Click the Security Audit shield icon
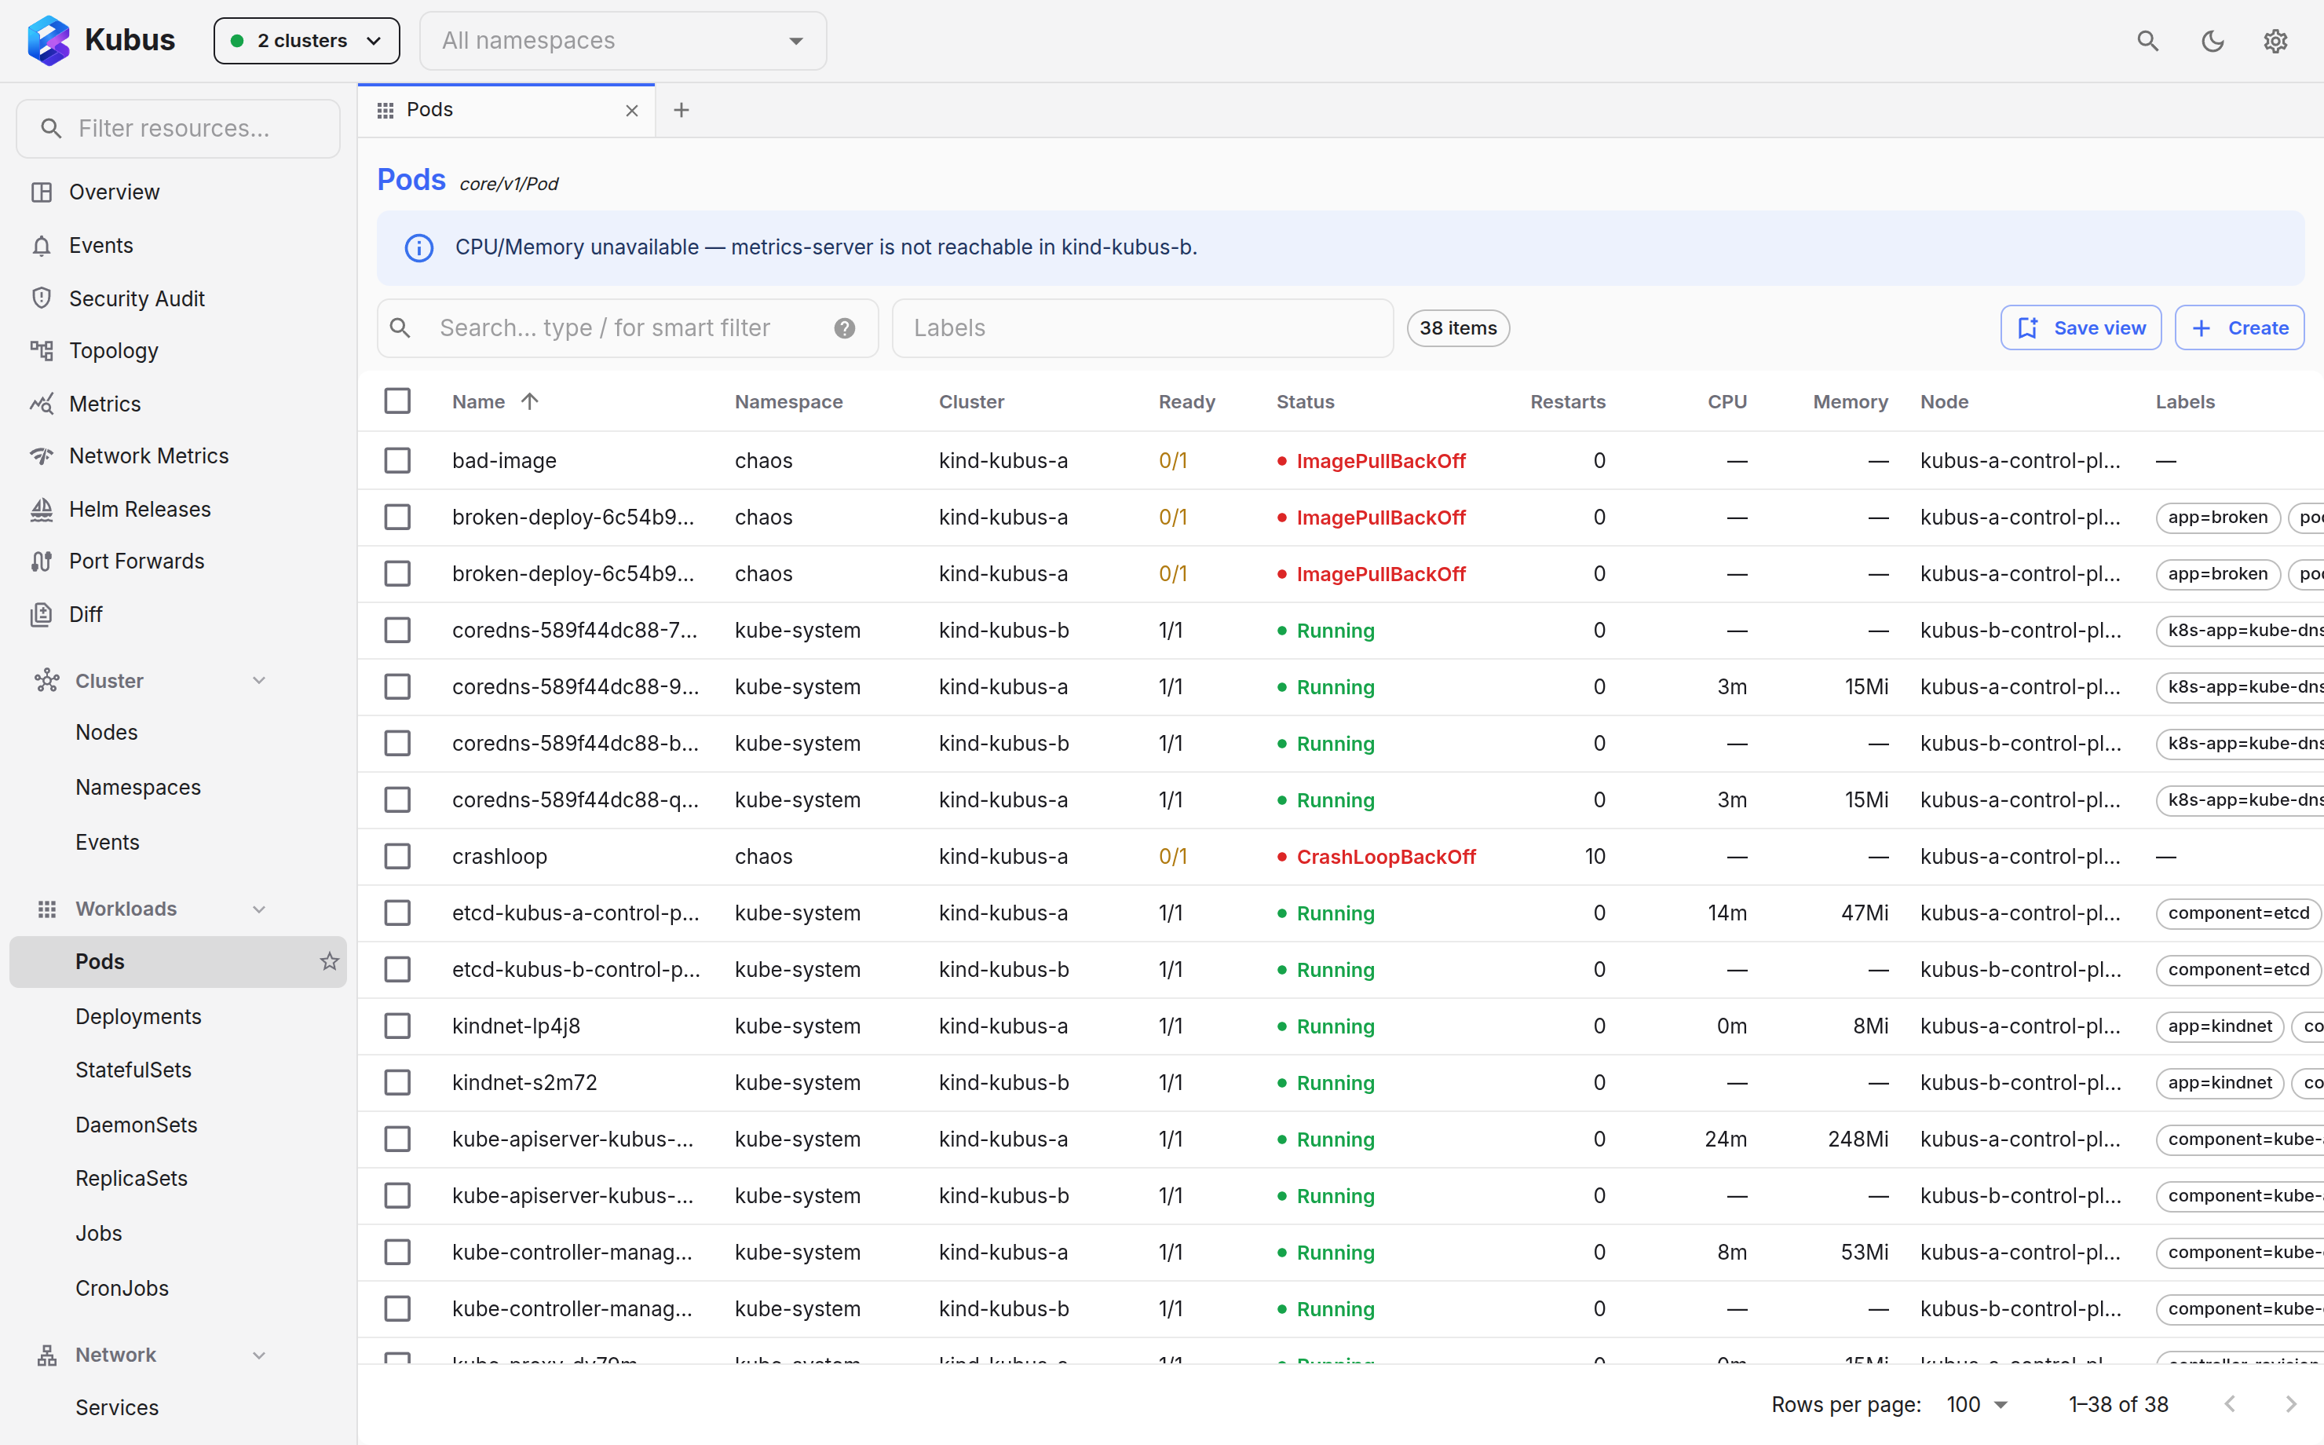Viewport: 2324px width, 1445px height. (x=41, y=298)
